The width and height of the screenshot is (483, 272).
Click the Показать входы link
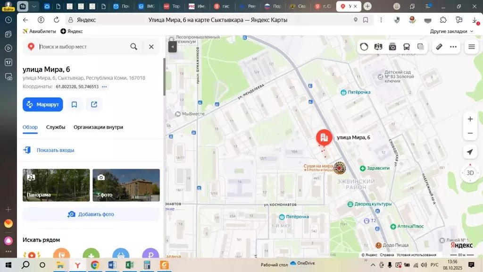click(x=55, y=150)
